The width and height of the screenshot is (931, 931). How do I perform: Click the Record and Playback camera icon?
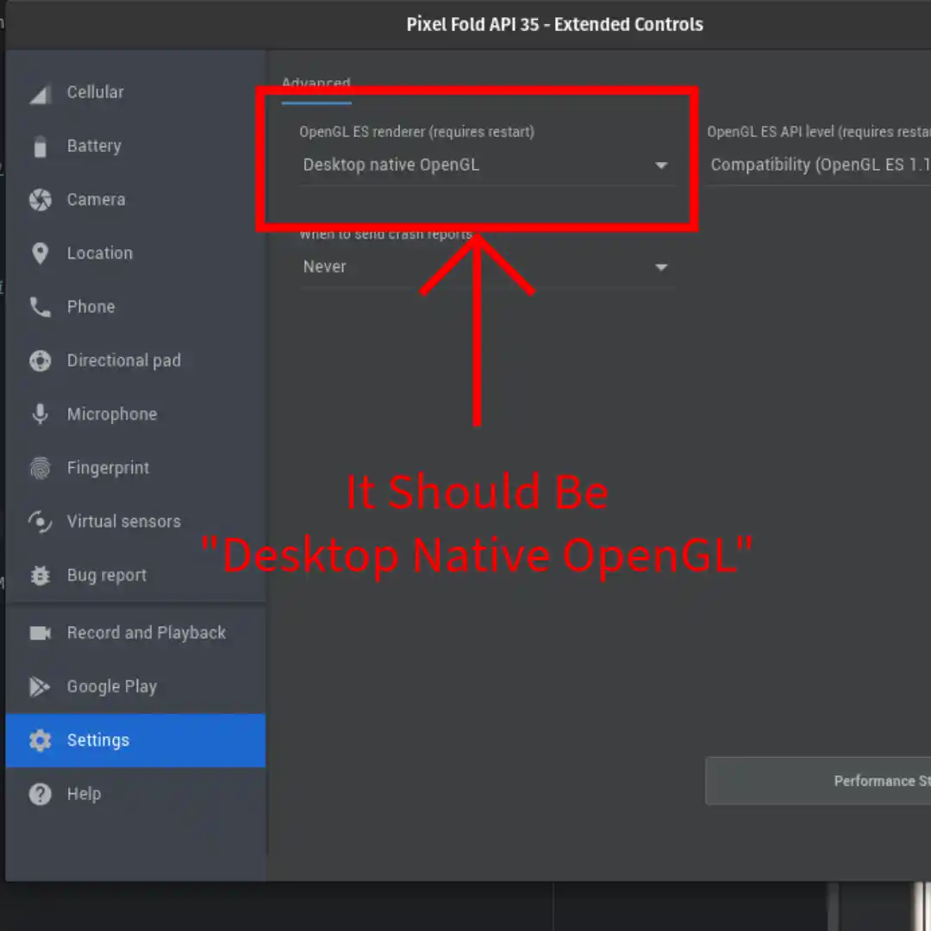click(40, 633)
